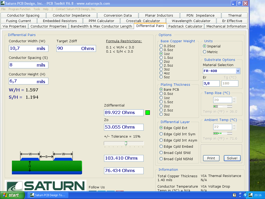This screenshot has width=265, height=199.
Task: Open the Program Function menu
Action: (19, 9)
